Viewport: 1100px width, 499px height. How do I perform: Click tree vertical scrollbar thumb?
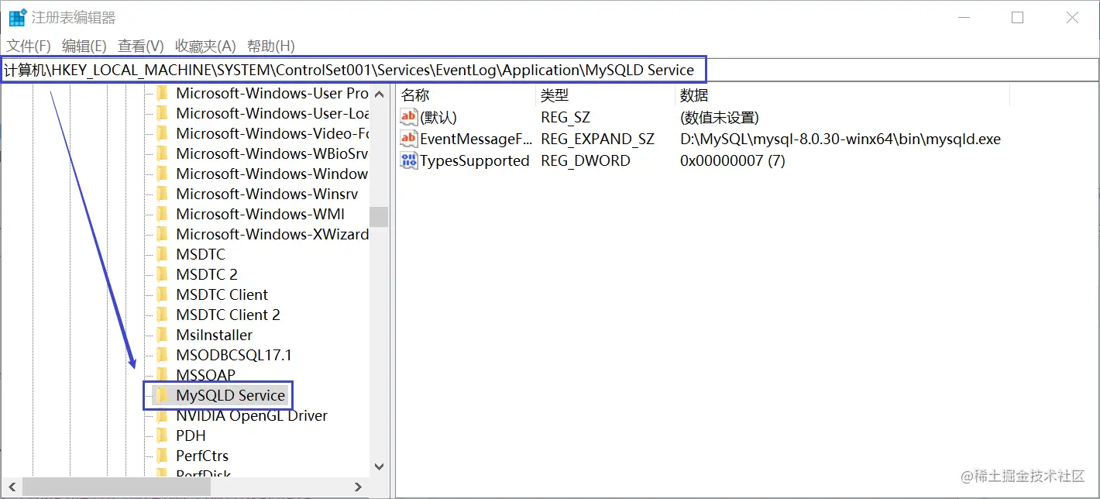coord(379,216)
